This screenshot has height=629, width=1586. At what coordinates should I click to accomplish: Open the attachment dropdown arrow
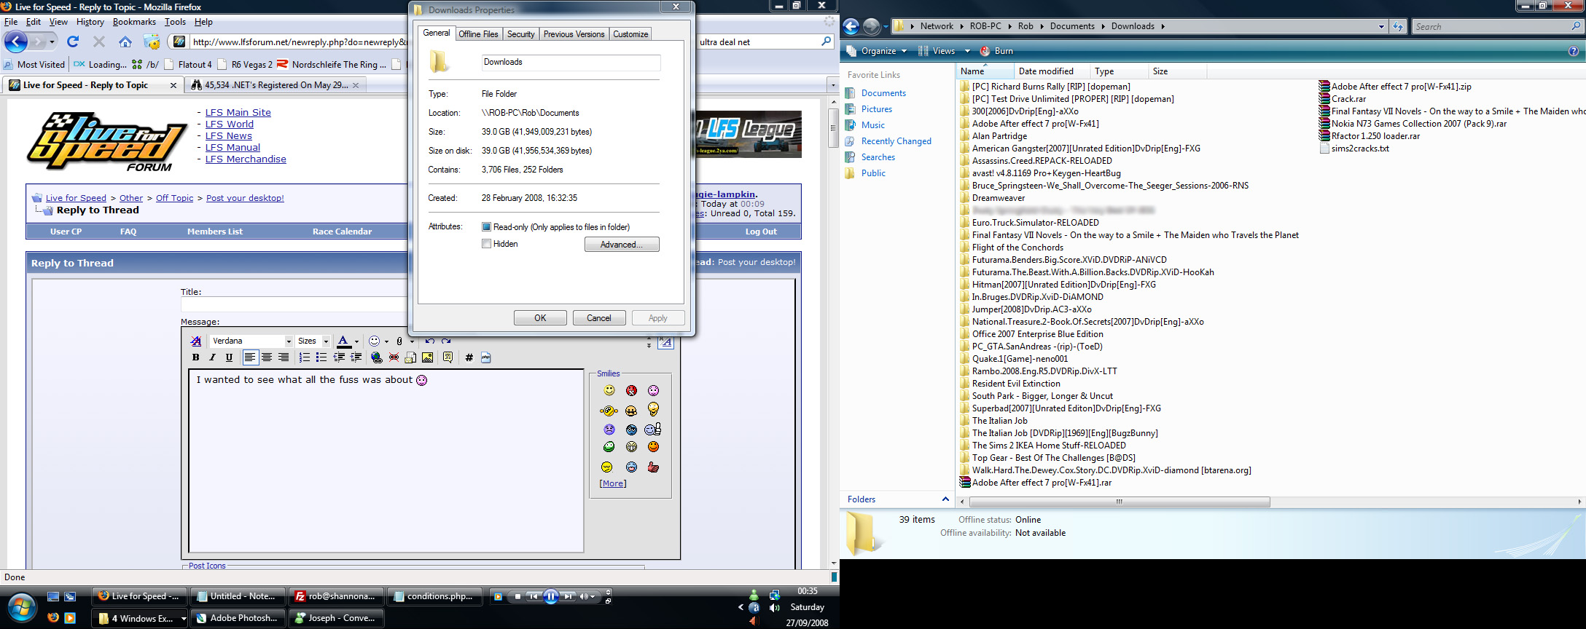tap(412, 341)
